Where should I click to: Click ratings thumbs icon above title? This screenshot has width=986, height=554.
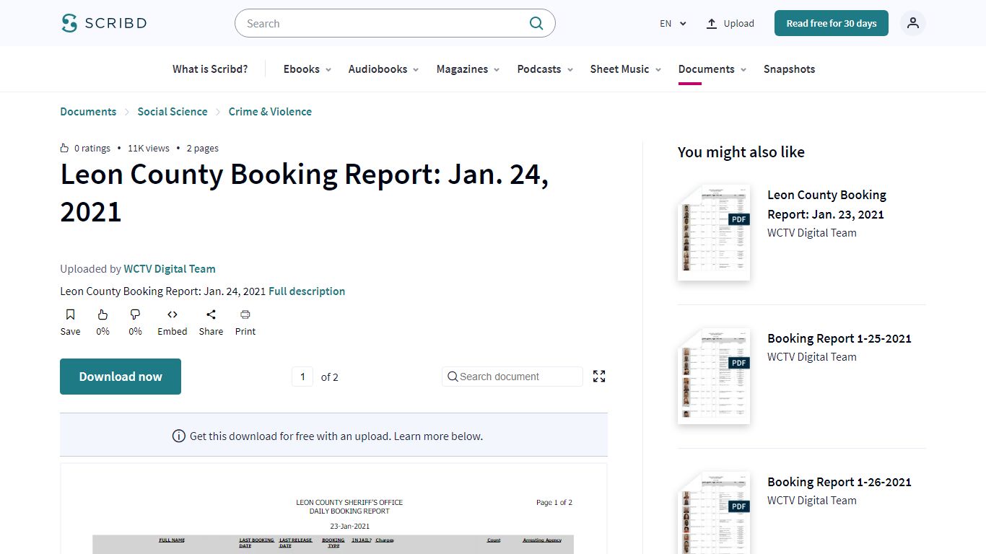click(x=65, y=148)
